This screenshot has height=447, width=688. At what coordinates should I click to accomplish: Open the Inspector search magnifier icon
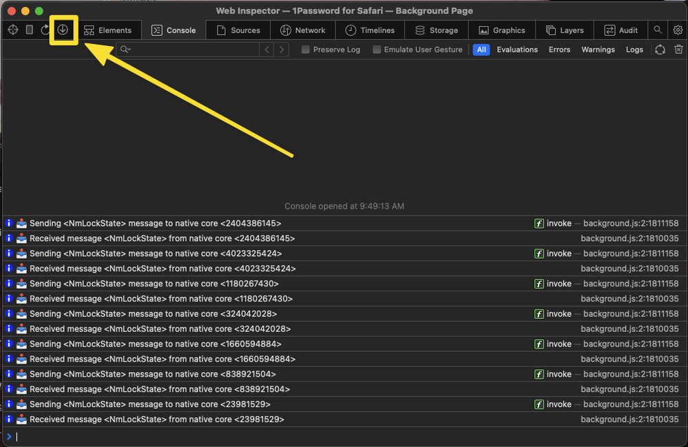(x=658, y=30)
